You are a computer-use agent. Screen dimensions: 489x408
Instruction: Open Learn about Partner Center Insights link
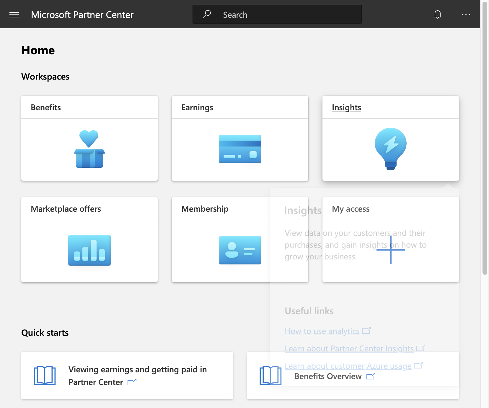coord(349,348)
